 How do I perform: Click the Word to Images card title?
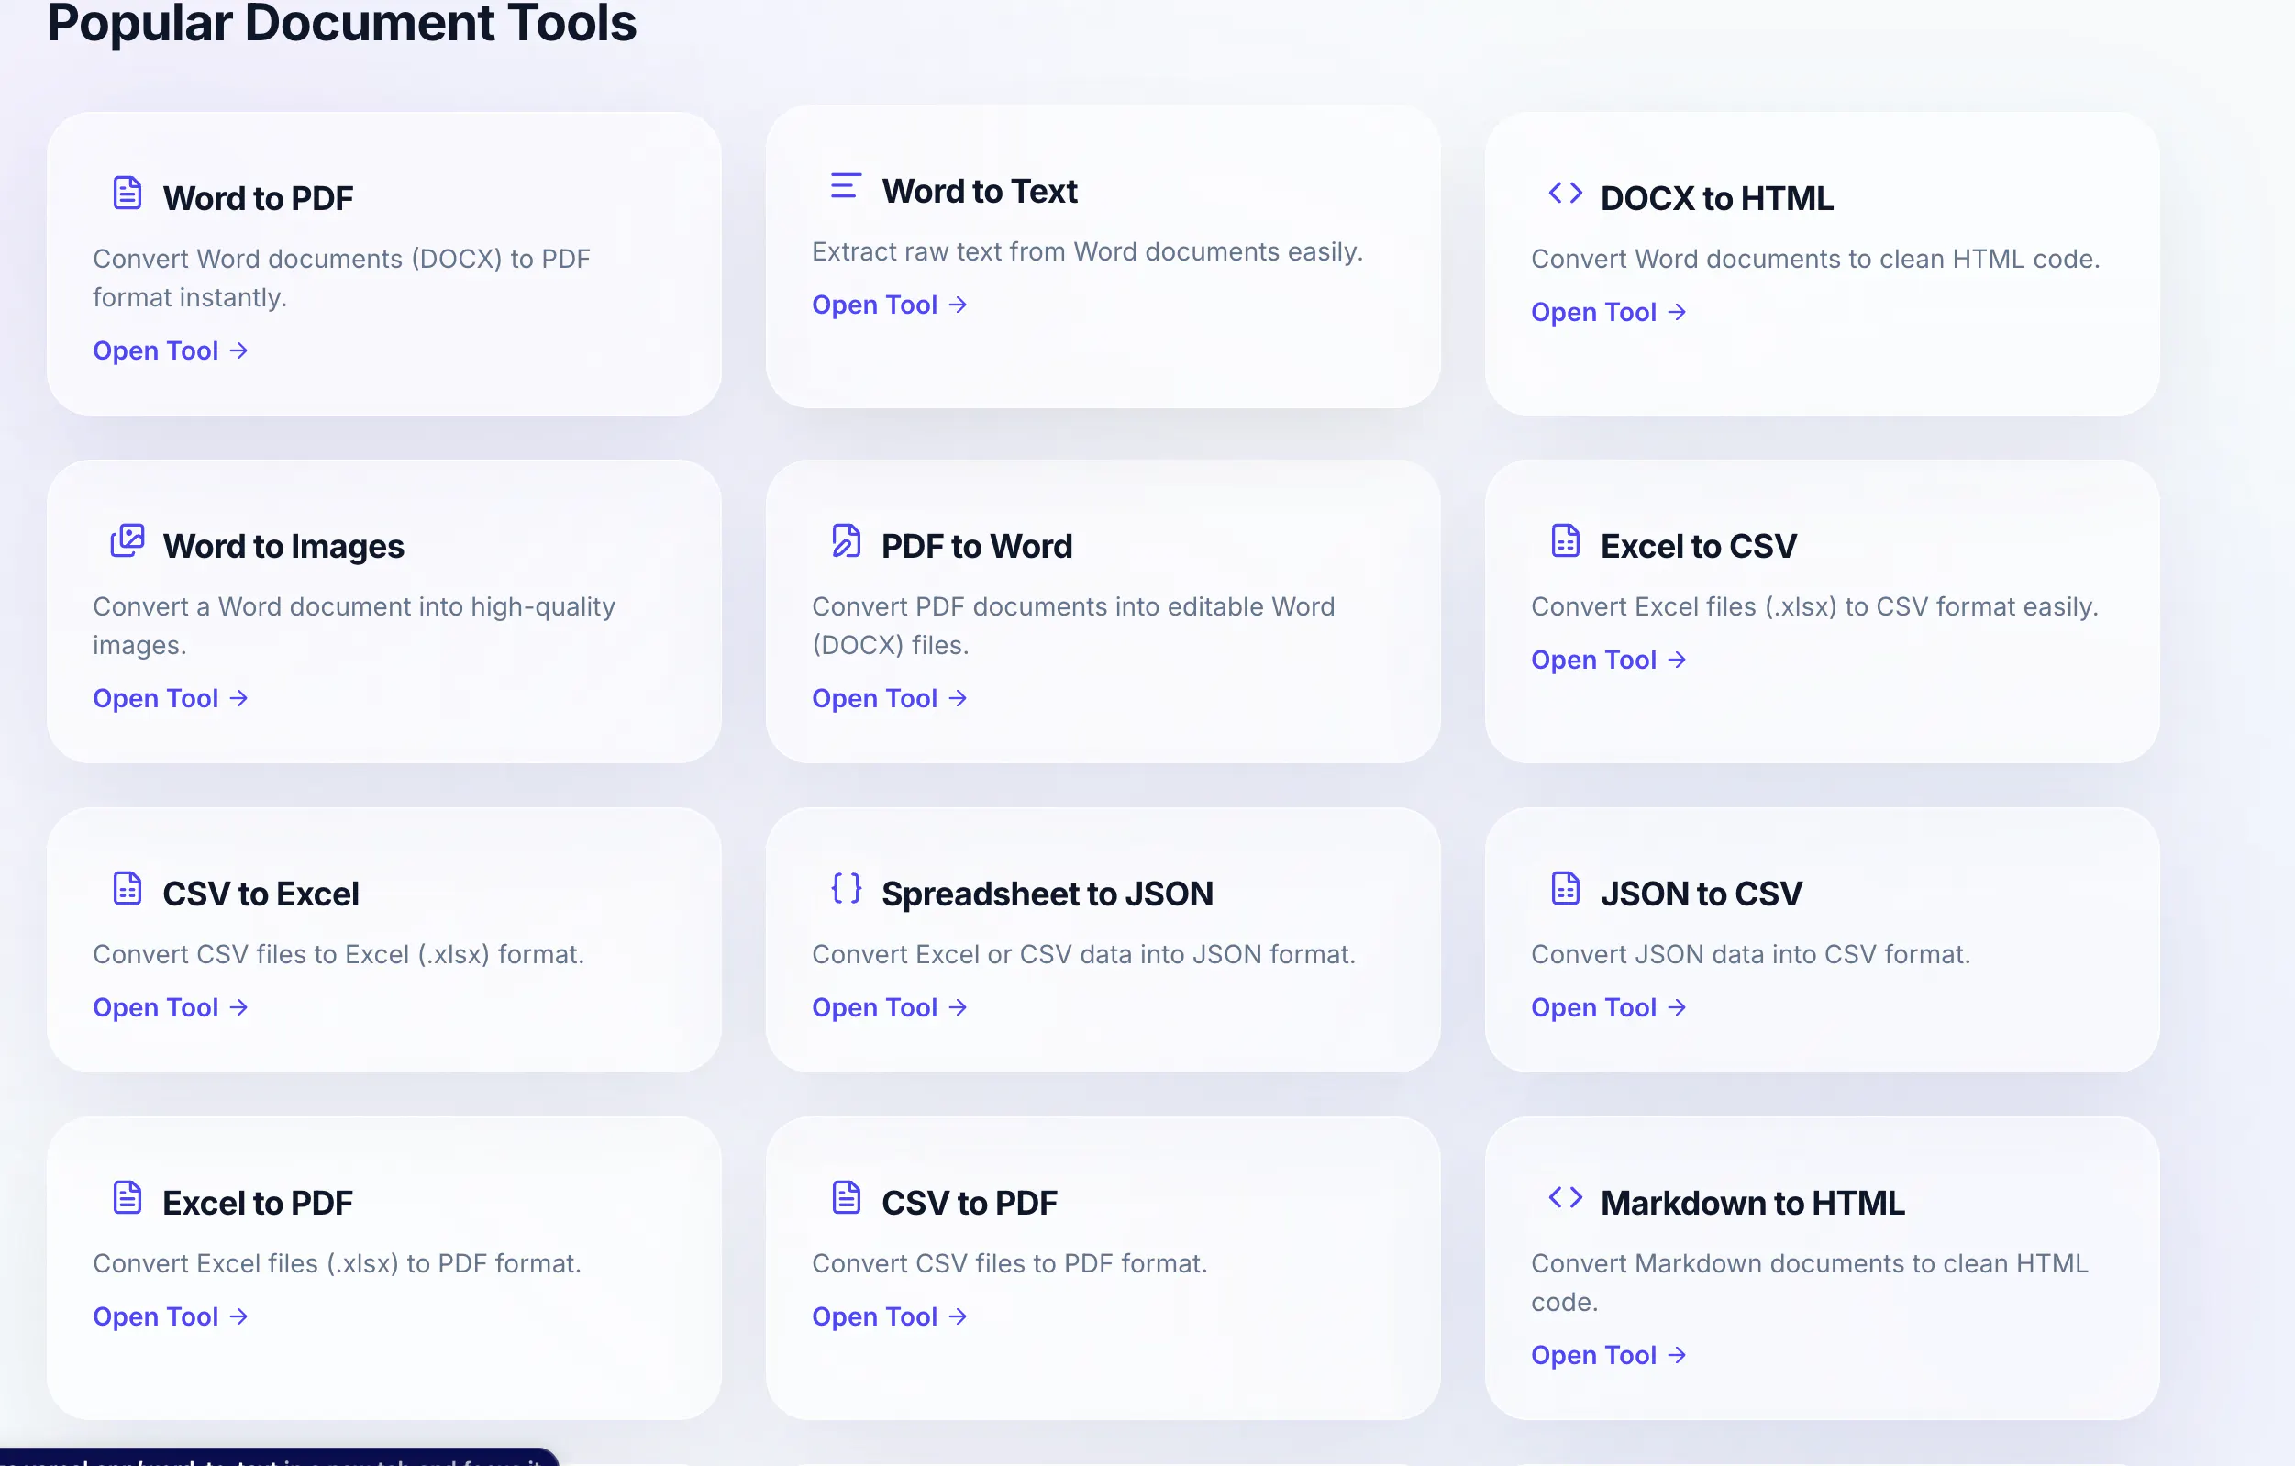tap(284, 546)
